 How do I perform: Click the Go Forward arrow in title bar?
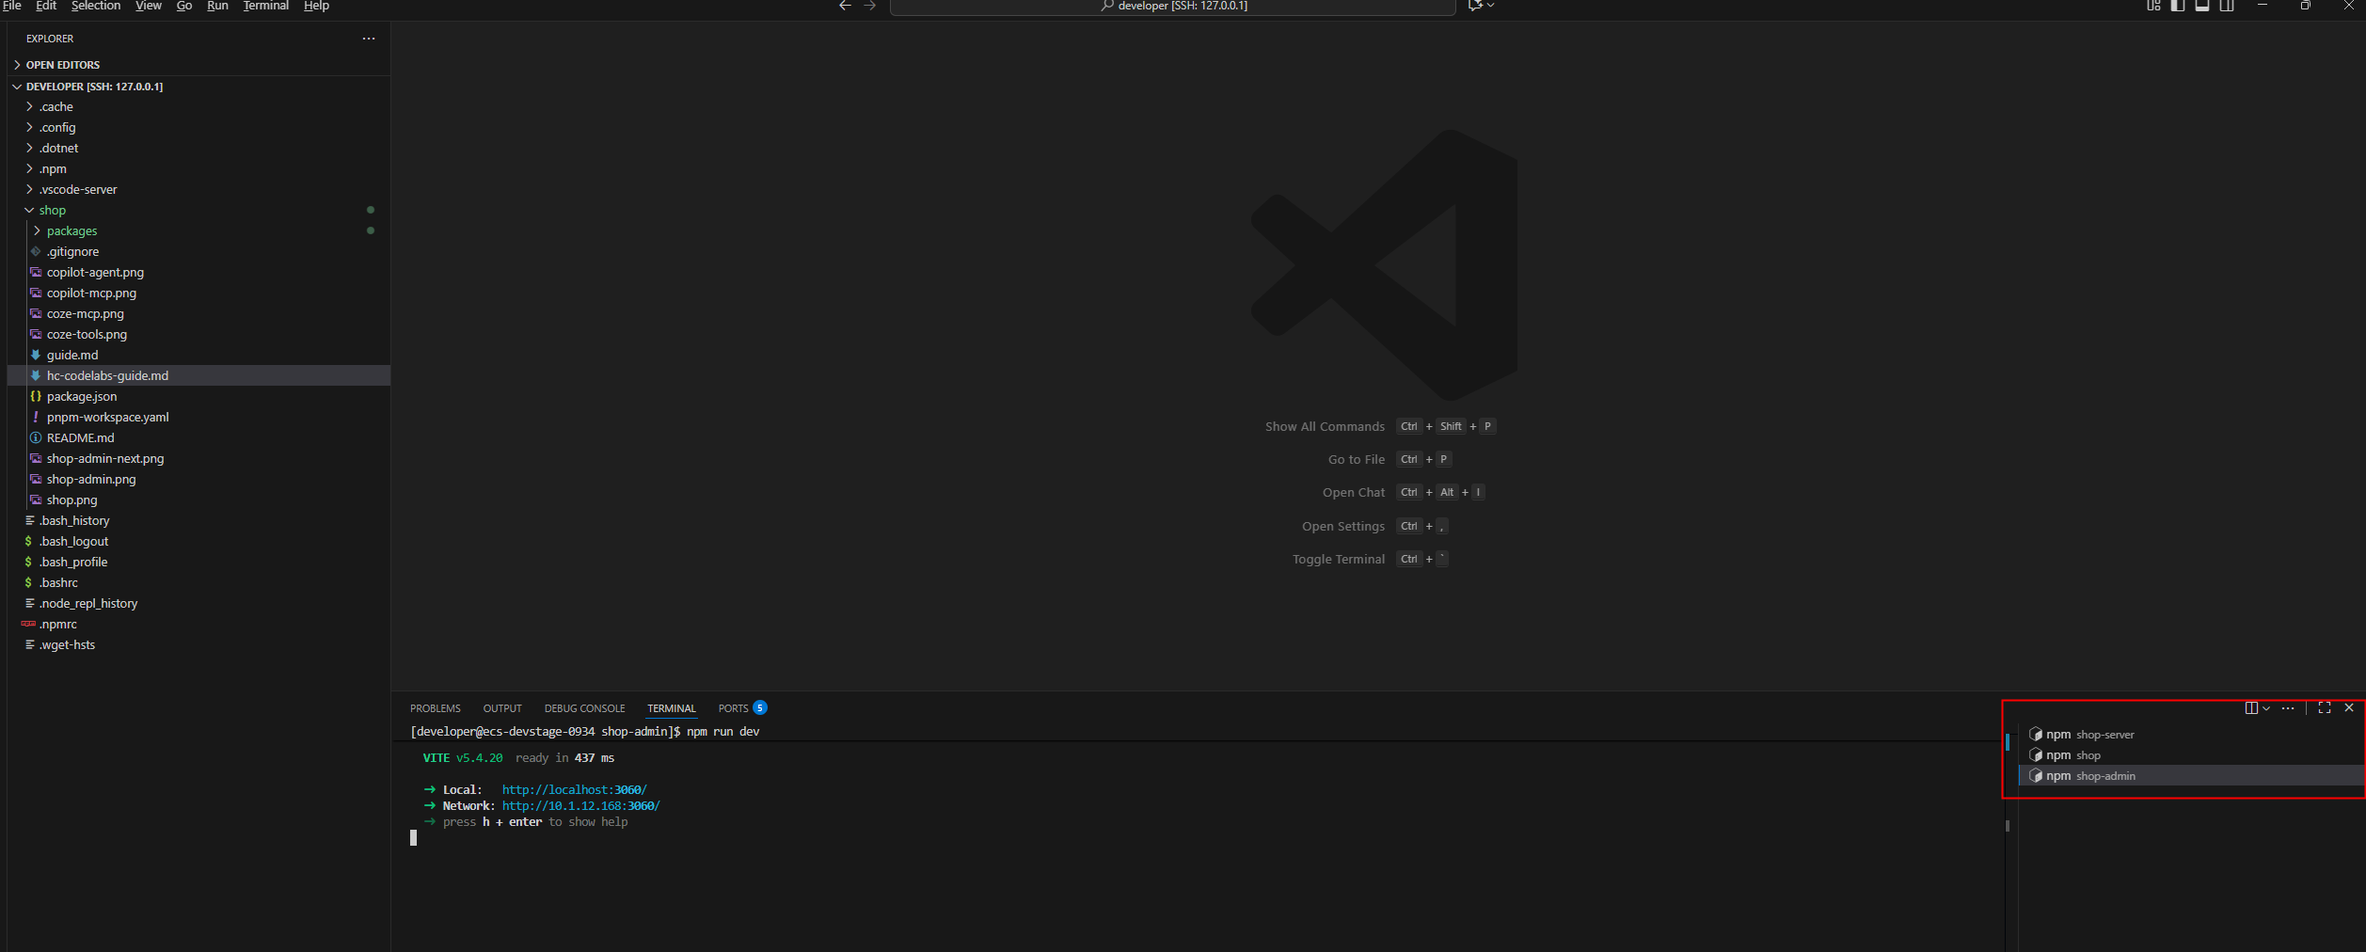point(869,6)
